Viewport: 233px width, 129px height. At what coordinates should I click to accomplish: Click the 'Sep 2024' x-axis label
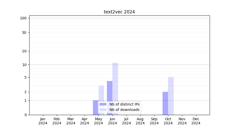(154, 121)
